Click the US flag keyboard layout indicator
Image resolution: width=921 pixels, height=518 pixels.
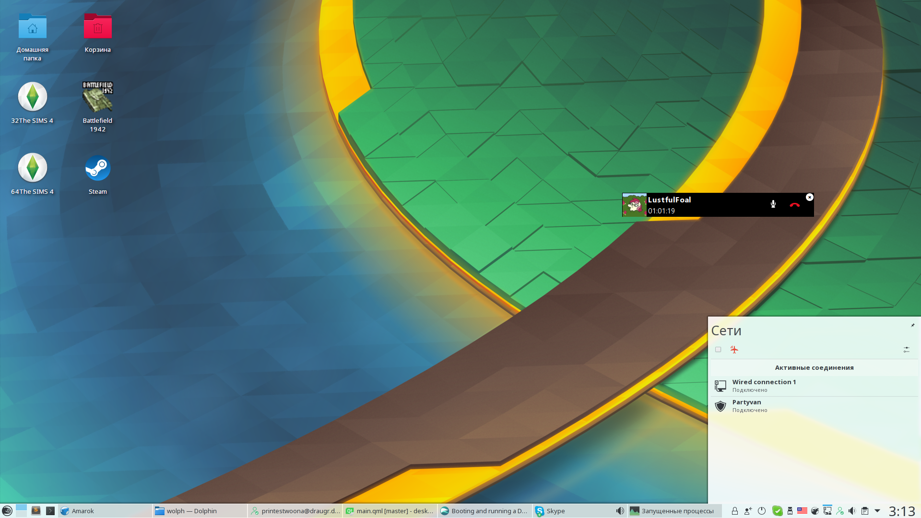[x=802, y=511]
